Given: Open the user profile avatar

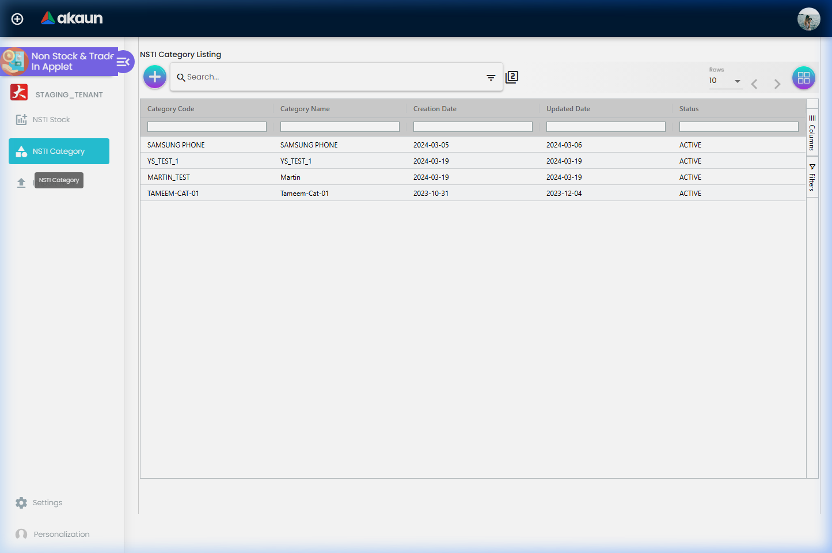Looking at the screenshot, I should tap(808, 19).
